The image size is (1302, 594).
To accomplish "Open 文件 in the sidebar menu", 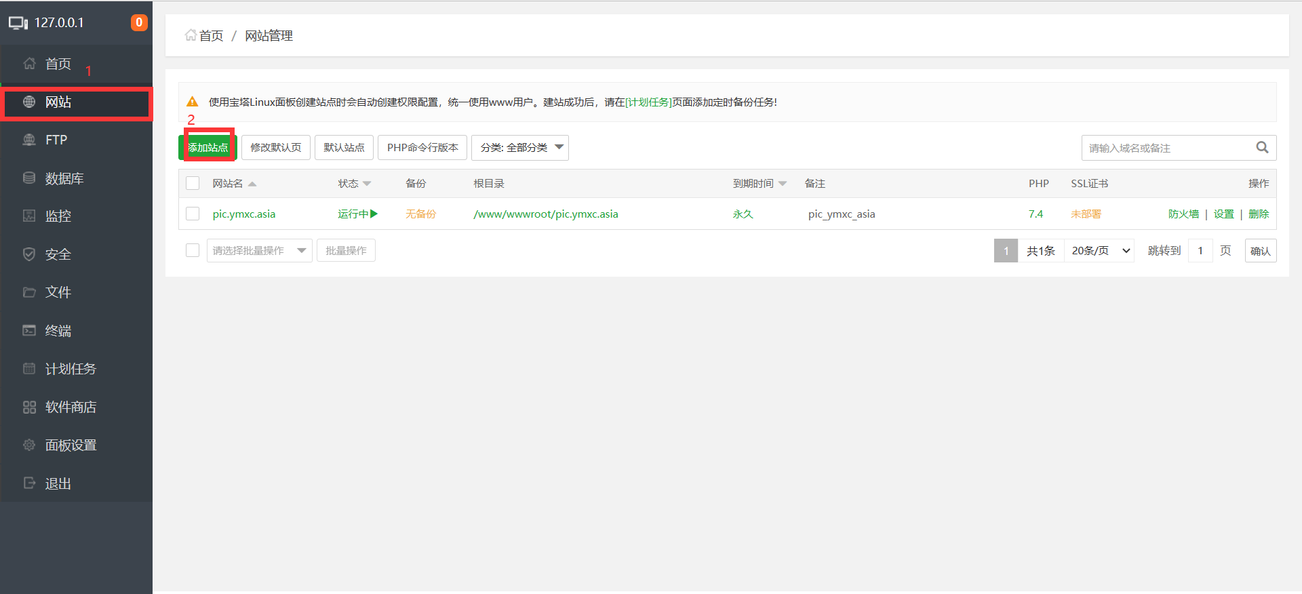I will (x=58, y=292).
